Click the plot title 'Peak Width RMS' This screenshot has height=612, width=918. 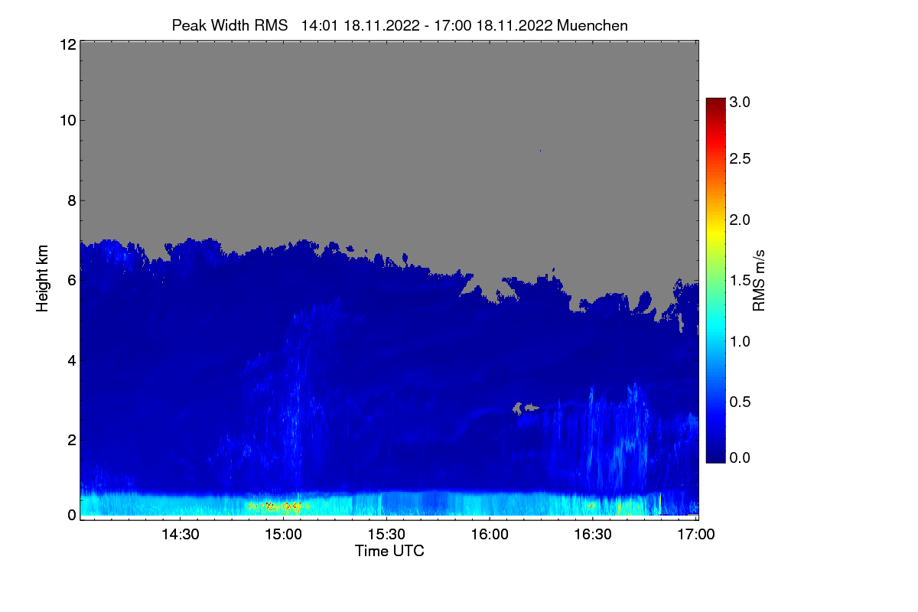pos(229,25)
